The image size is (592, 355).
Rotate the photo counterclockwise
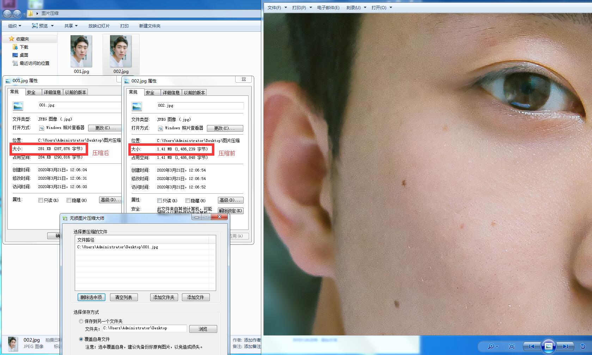click(x=583, y=346)
